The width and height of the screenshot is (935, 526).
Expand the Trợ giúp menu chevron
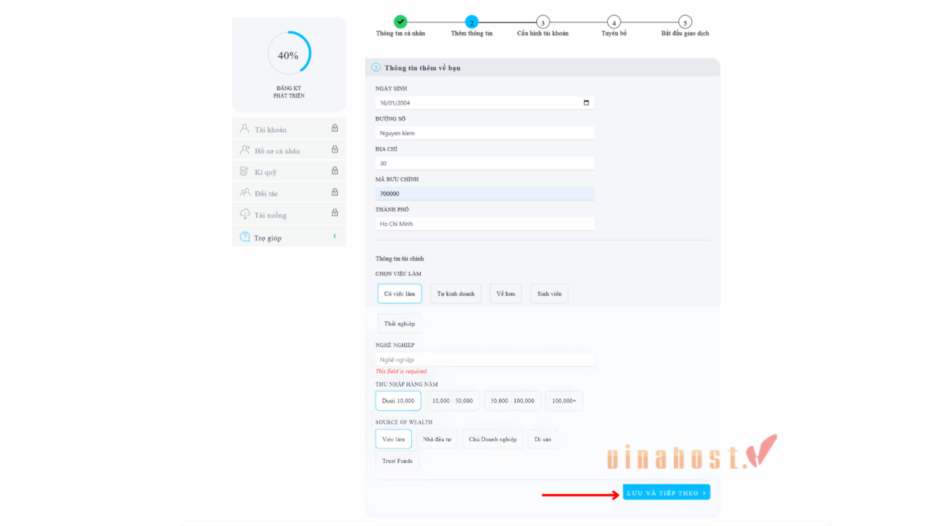(x=335, y=236)
